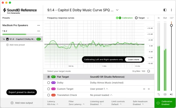
Task: Click the Presets heading
Action: coord(6,18)
